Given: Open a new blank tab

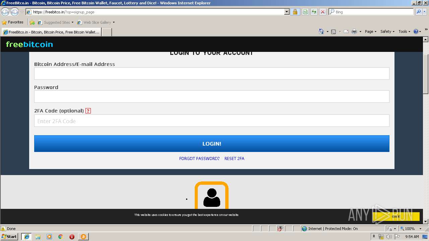Looking at the screenshot, I should [107, 32].
